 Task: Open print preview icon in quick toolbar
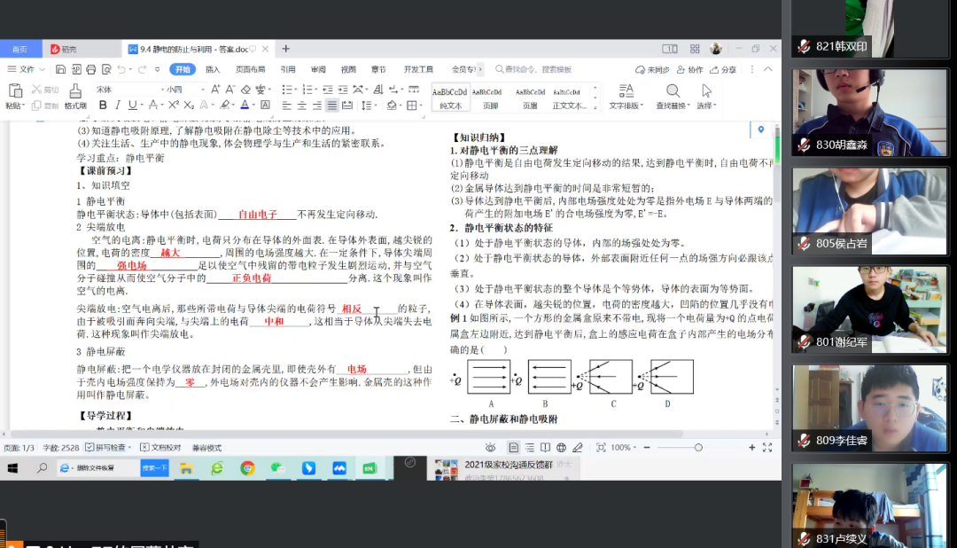coord(106,69)
